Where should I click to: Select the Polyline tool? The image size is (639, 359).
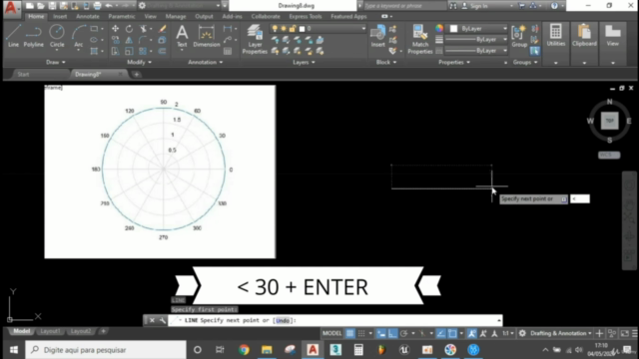[x=33, y=36]
